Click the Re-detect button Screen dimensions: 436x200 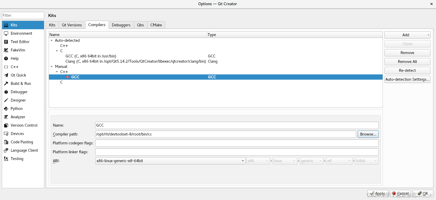407,70
